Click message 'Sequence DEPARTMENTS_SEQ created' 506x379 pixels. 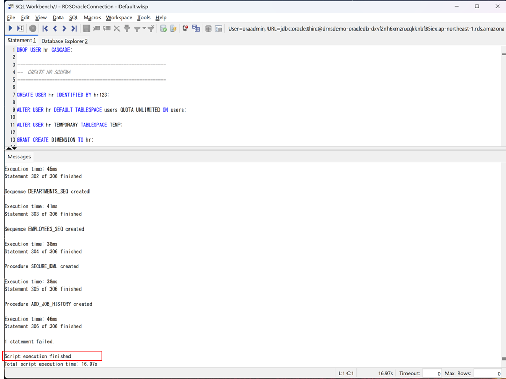point(47,191)
